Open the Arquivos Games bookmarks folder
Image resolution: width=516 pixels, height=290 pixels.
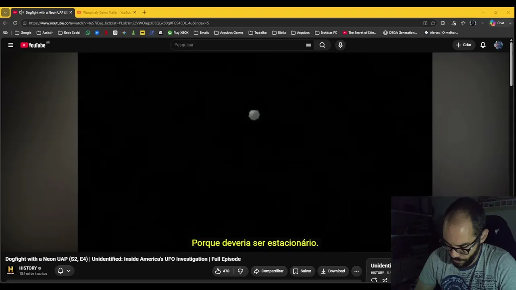(229, 33)
